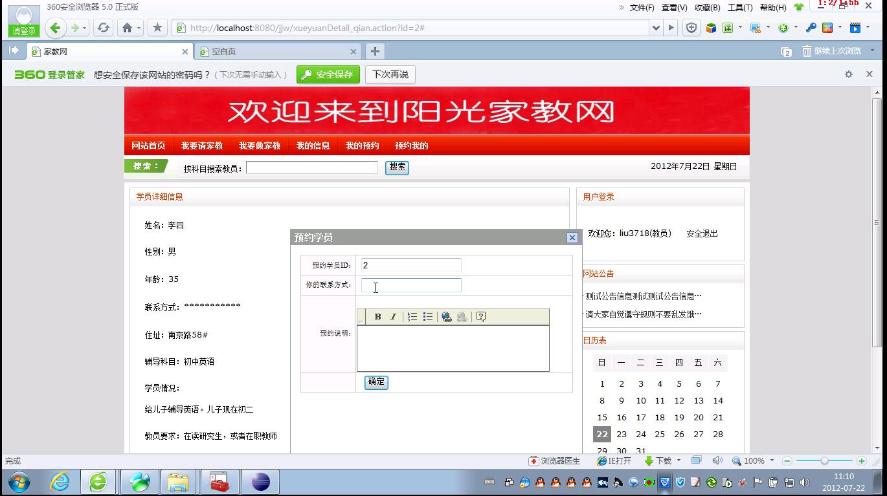Toggle italic in the reservation editor
The image size is (887, 496).
tap(393, 316)
